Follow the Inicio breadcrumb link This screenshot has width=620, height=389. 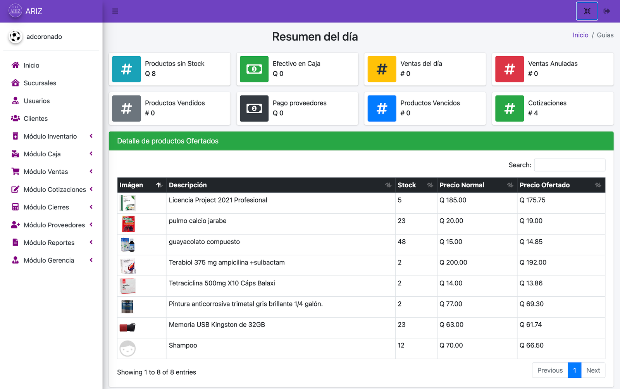point(580,35)
